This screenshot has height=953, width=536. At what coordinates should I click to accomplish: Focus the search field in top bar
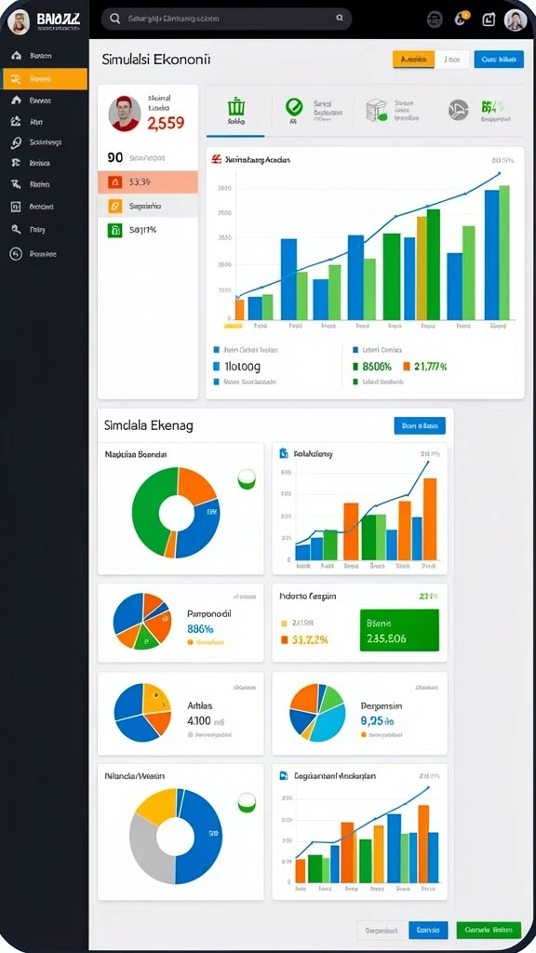point(226,19)
